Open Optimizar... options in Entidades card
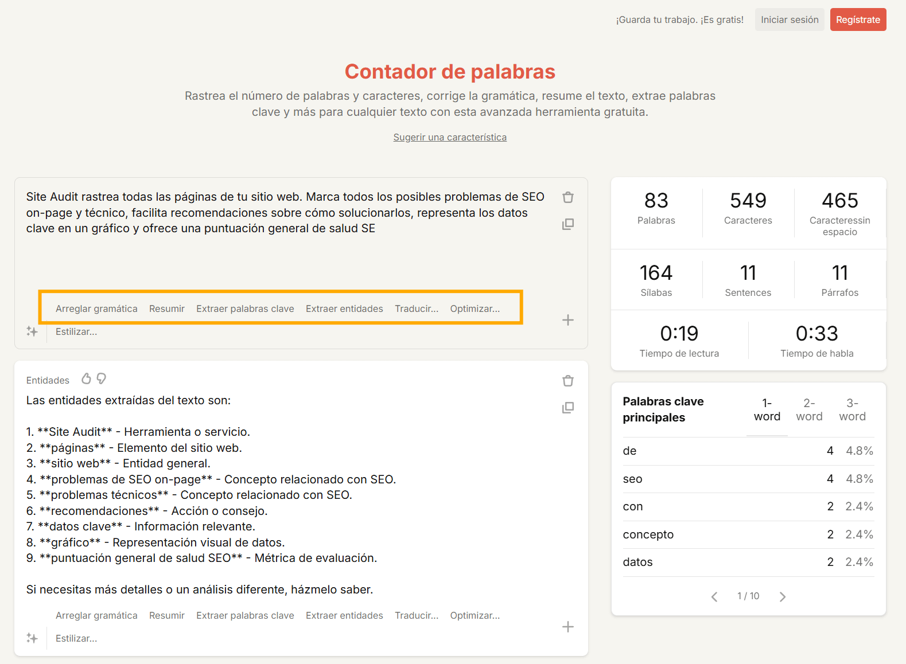This screenshot has height=664, width=906. (475, 615)
